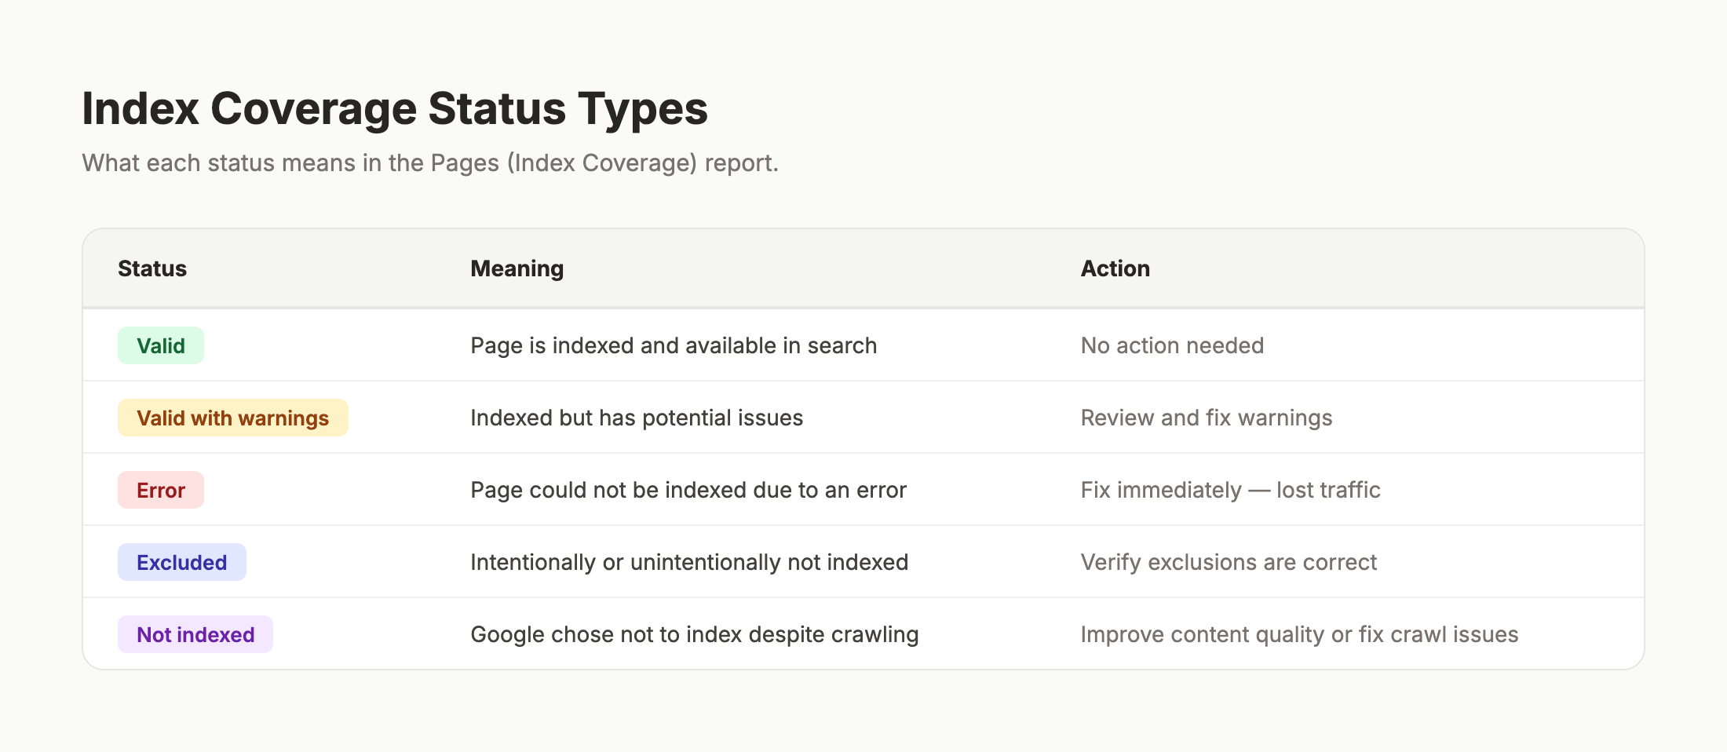Viewport: 1727px width, 752px height.
Task: Click the Index Coverage Status Types heading
Action: (395, 108)
